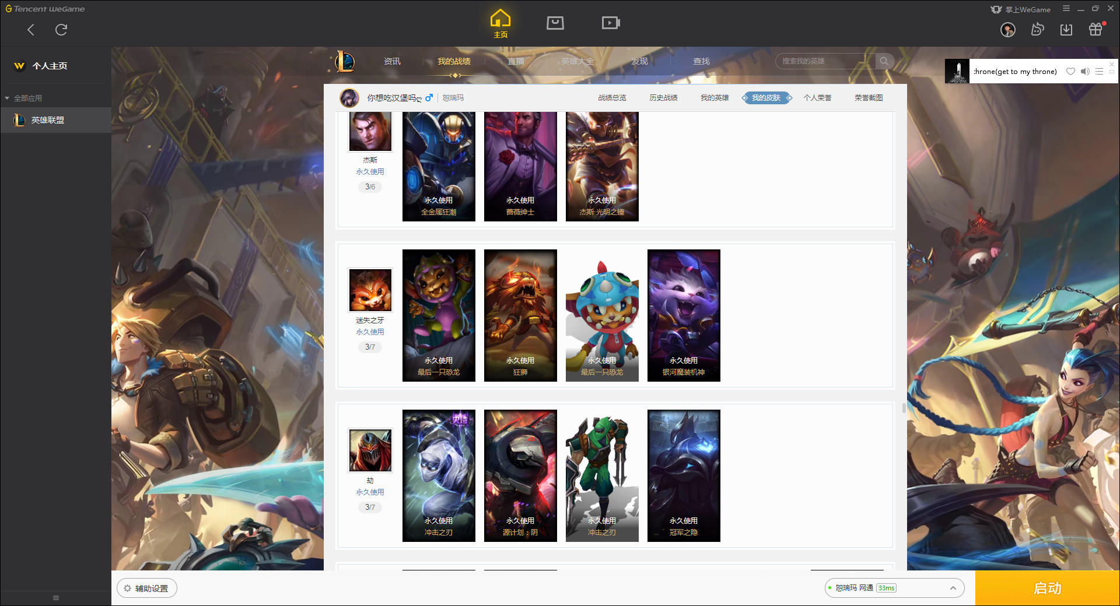The width and height of the screenshot is (1120, 606).
Task: Open the store bag icon
Action: tap(555, 23)
